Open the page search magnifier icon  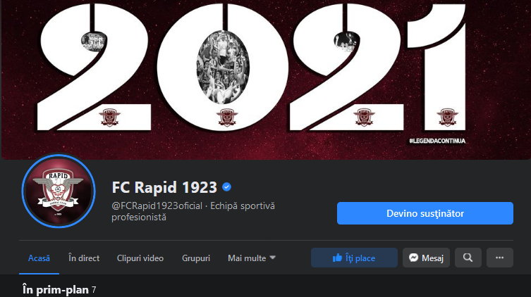coord(468,258)
